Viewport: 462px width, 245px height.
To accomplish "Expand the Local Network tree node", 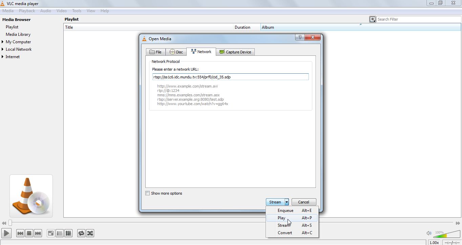I will pyautogui.click(x=3, y=49).
